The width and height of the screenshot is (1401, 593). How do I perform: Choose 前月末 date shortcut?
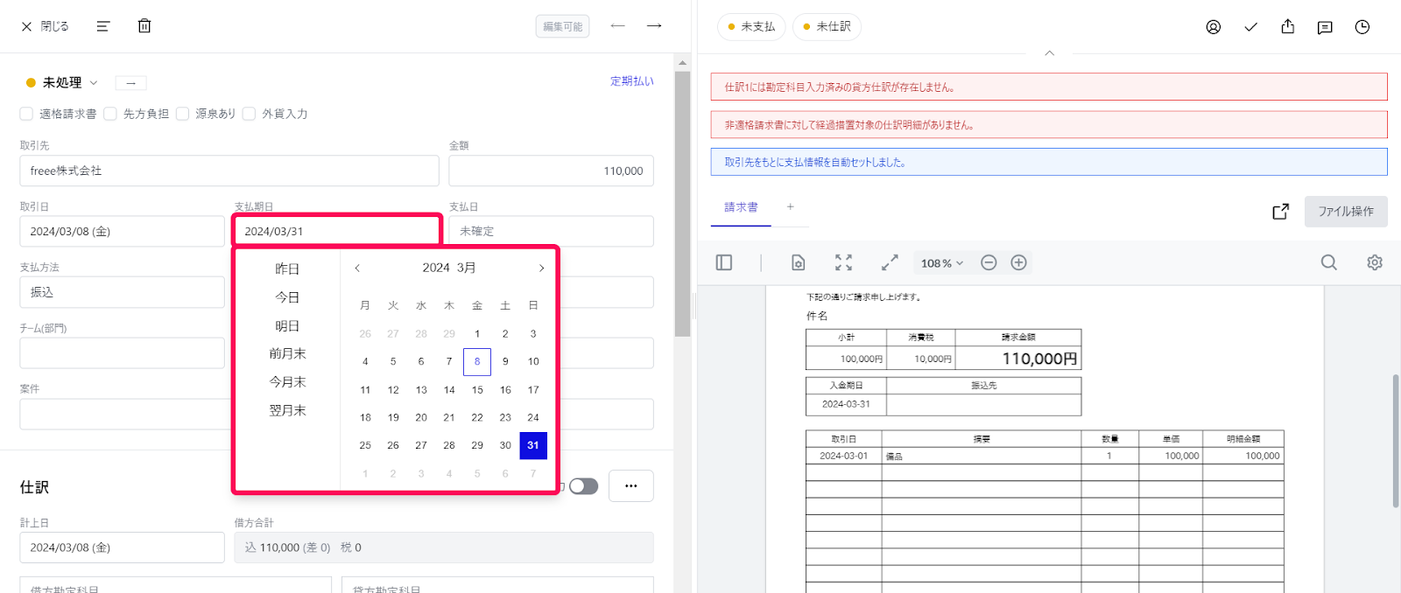[x=287, y=353]
